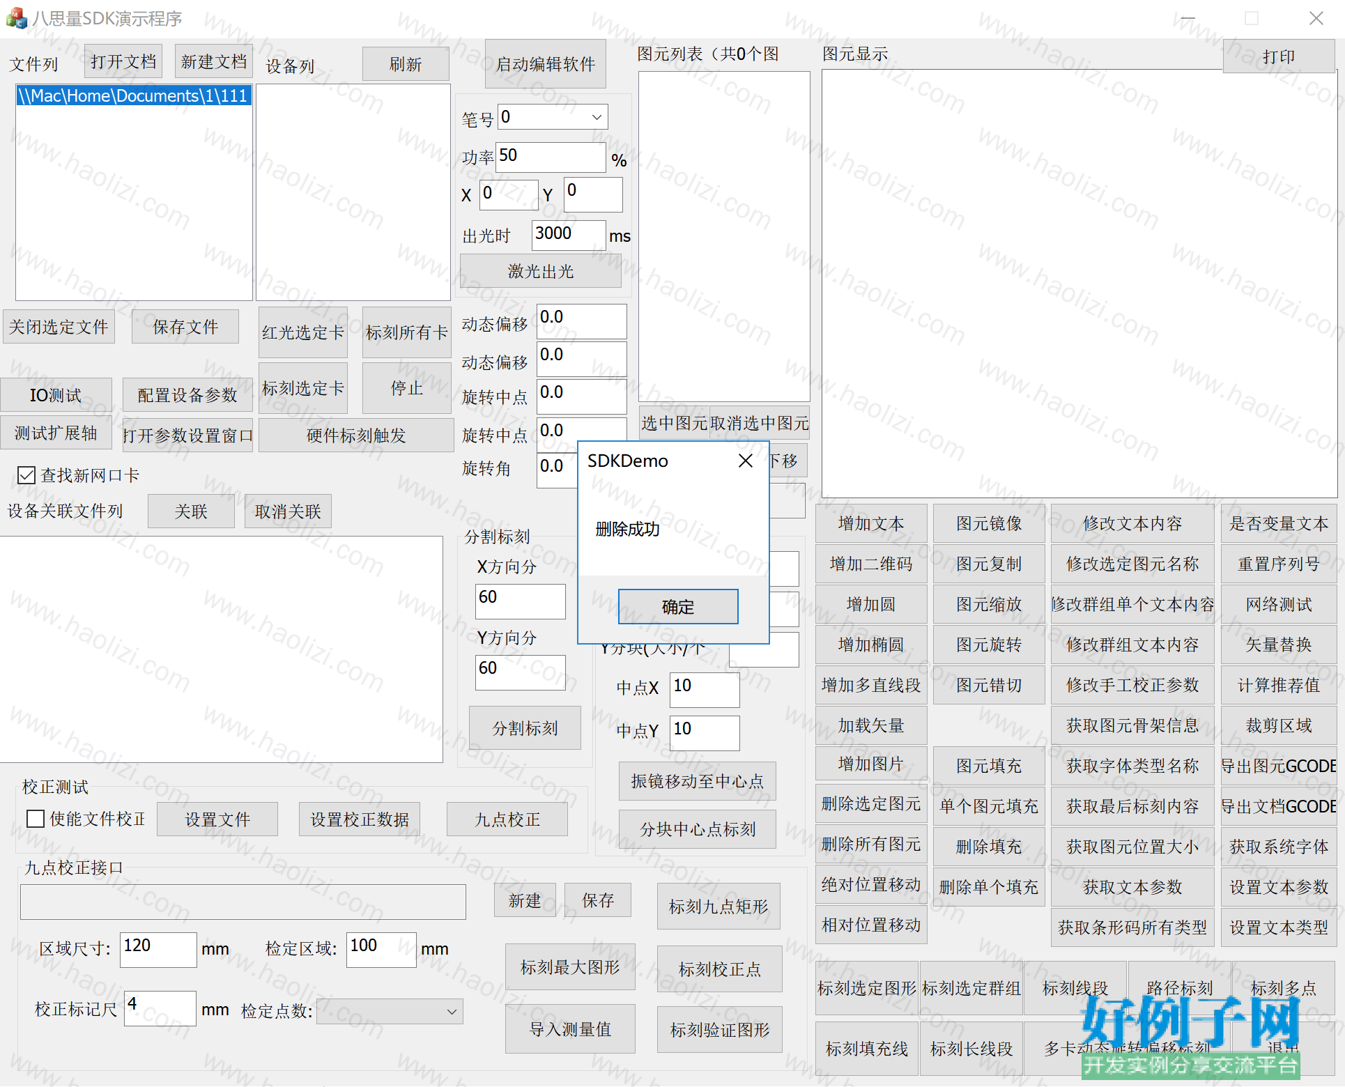
Task: Click the 保存文件 button
Action: point(185,327)
